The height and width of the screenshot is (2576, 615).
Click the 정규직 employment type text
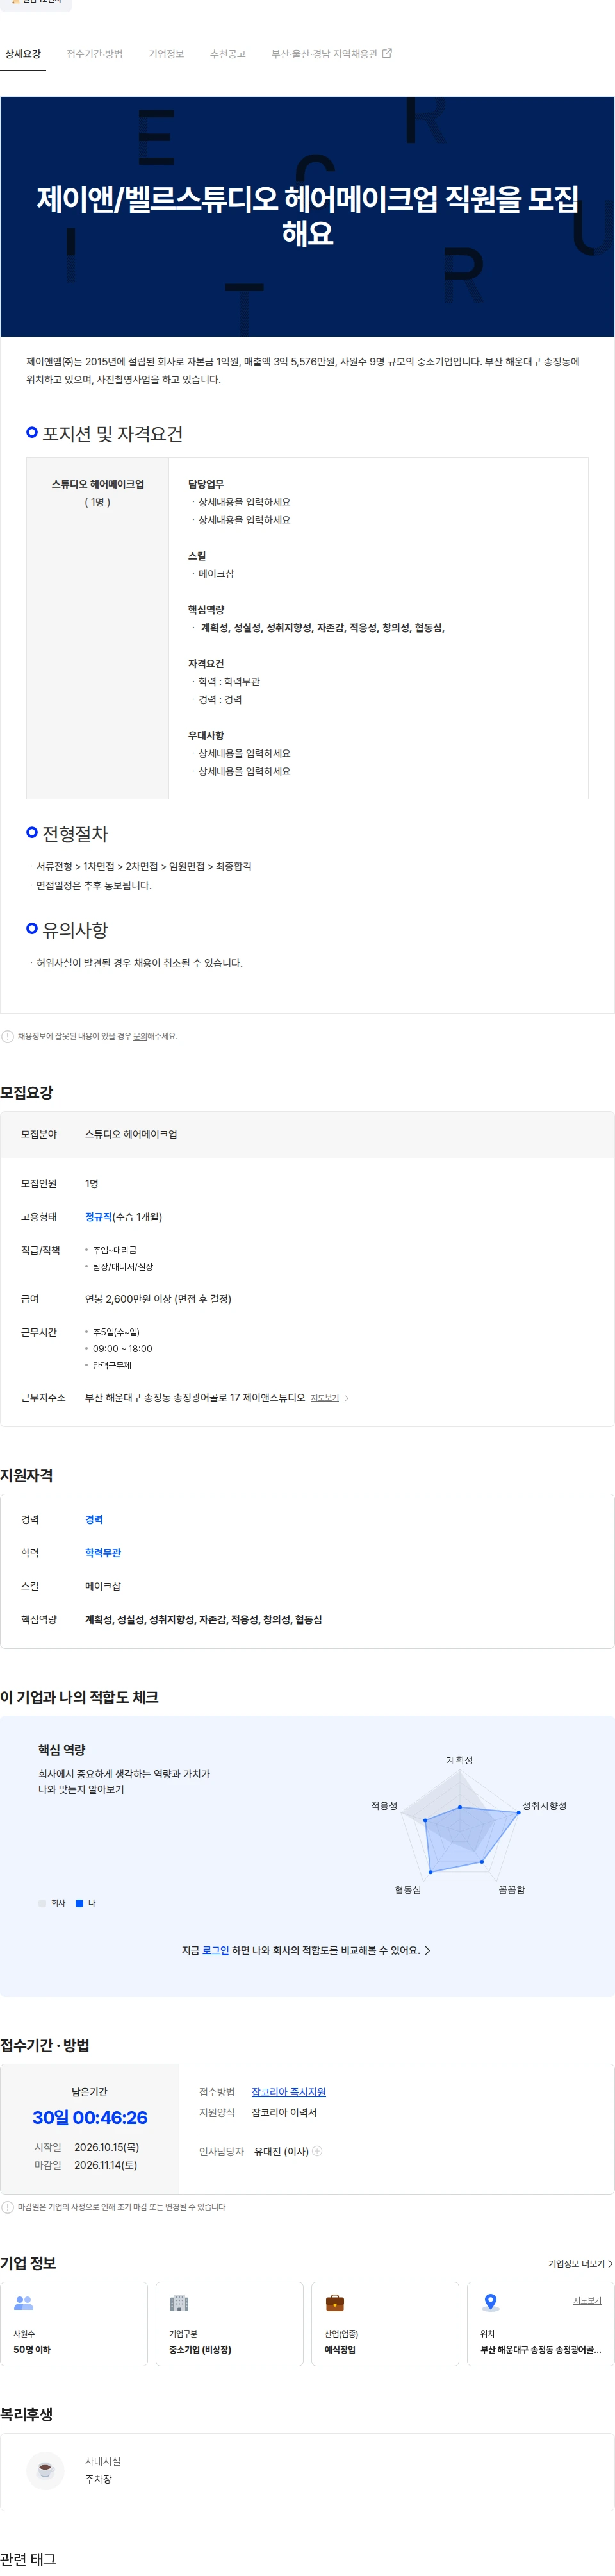click(98, 1217)
